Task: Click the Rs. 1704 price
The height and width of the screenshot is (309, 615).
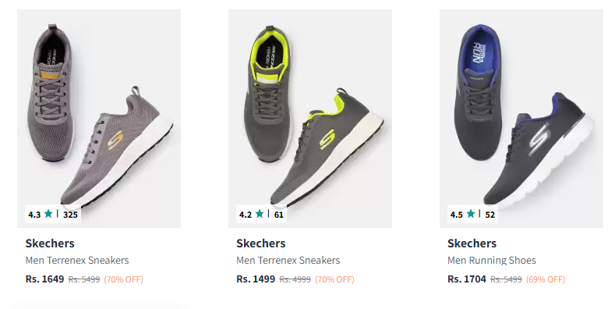Action: 467,279
